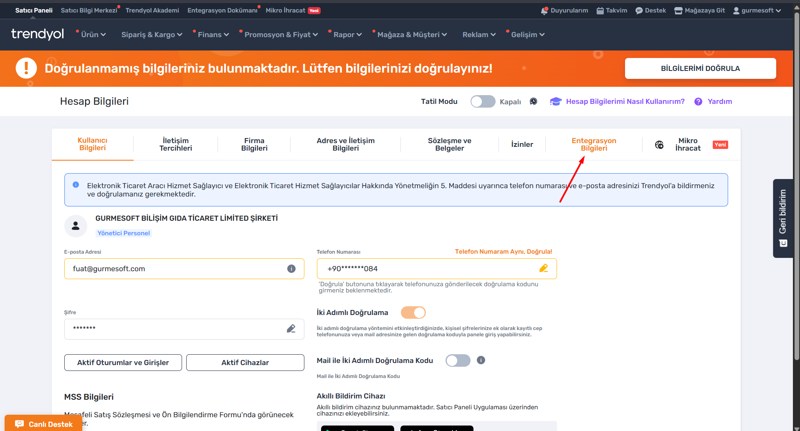Viewport: 800px width, 431px height.
Task: Click the Yeni badge beside Mikro İhracat tab
Action: click(x=720, y=145)
